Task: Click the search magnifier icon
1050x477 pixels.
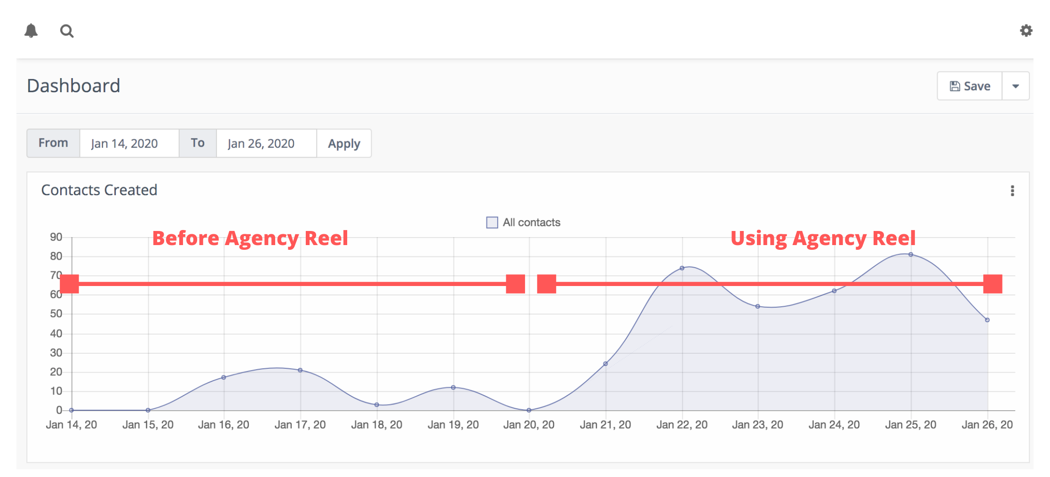Action: coord(67,31)
